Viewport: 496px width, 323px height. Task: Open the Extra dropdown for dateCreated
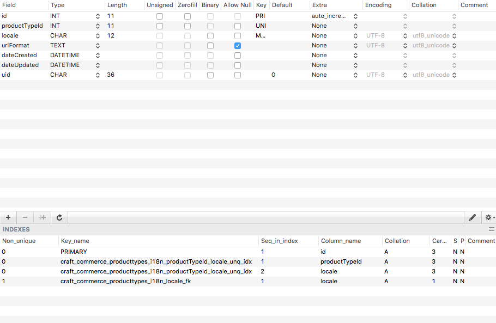[x=356, y=55]
